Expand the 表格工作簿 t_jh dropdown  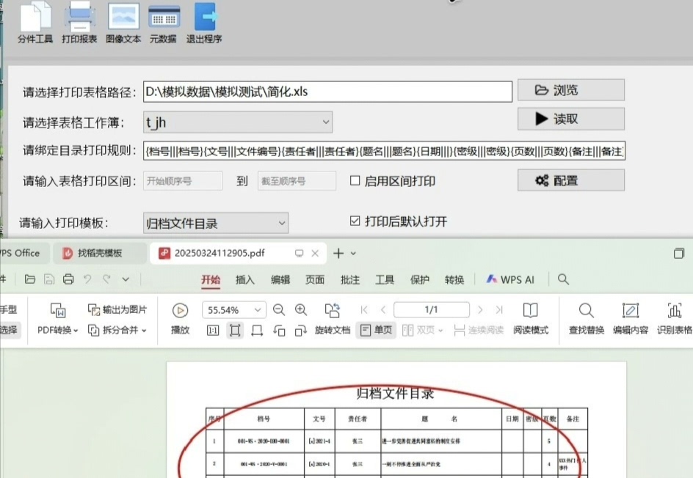pos(326,122)
